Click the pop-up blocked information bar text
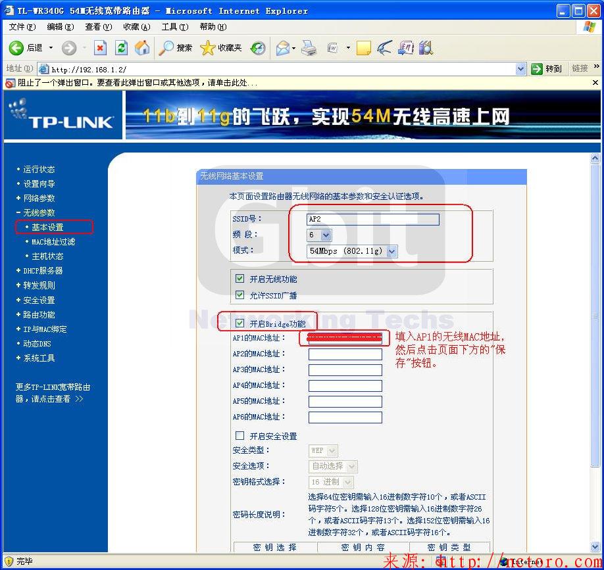 (x=138, y=83)
